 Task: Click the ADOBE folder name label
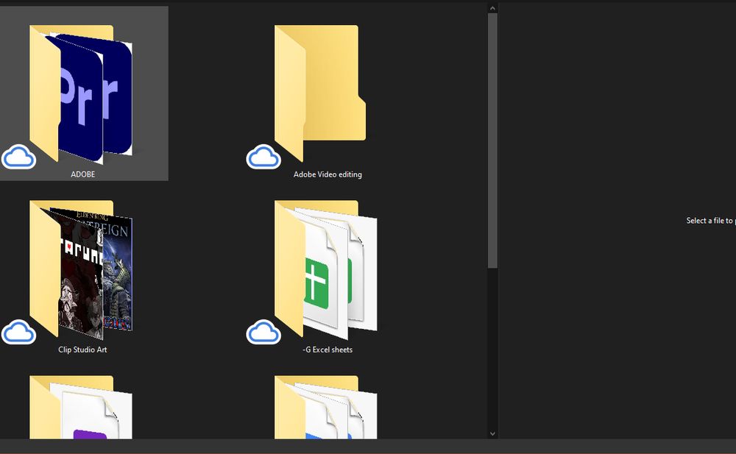[x=83, y=174]
